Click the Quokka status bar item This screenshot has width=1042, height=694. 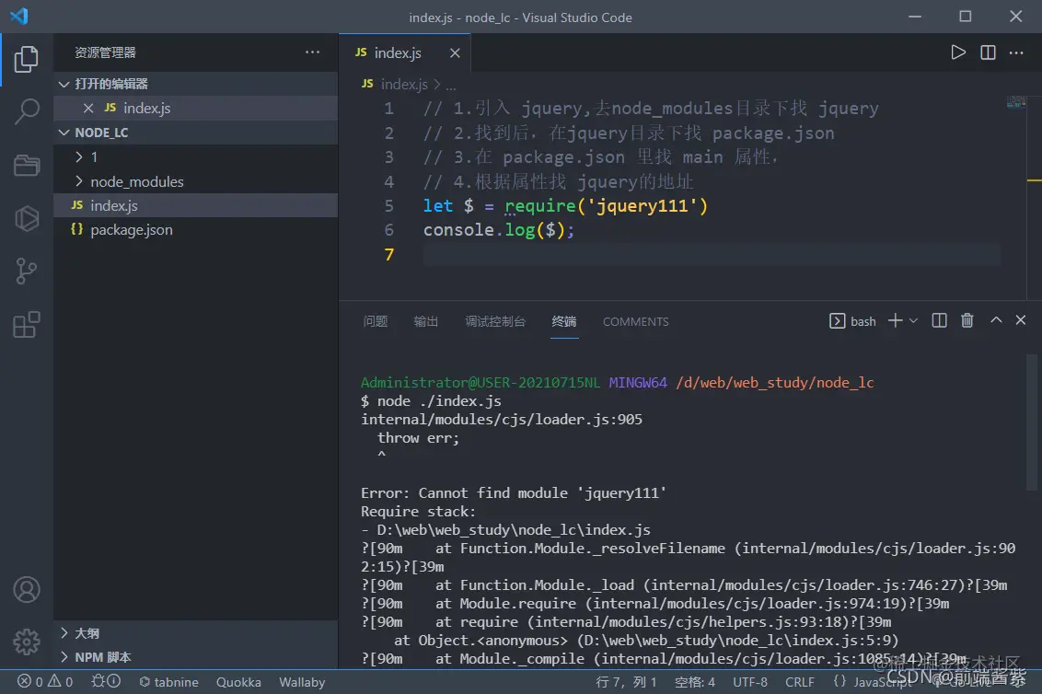click(238, 682)
